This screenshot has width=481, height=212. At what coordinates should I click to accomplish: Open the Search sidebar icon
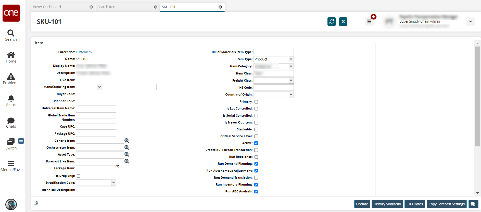[x=11, y=35]
